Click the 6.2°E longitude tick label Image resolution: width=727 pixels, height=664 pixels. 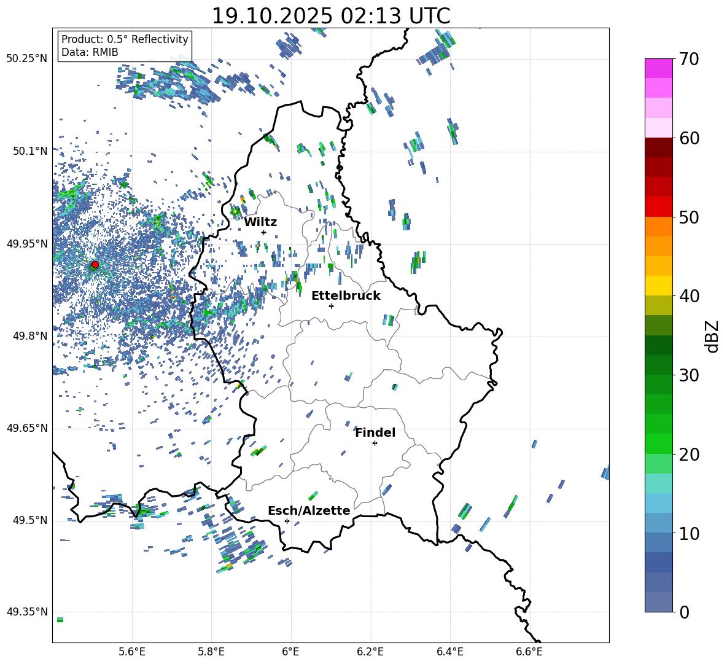pyautogui.click(x=370, y=651)
